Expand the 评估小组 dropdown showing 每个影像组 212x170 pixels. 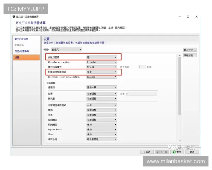coord(102,140)
